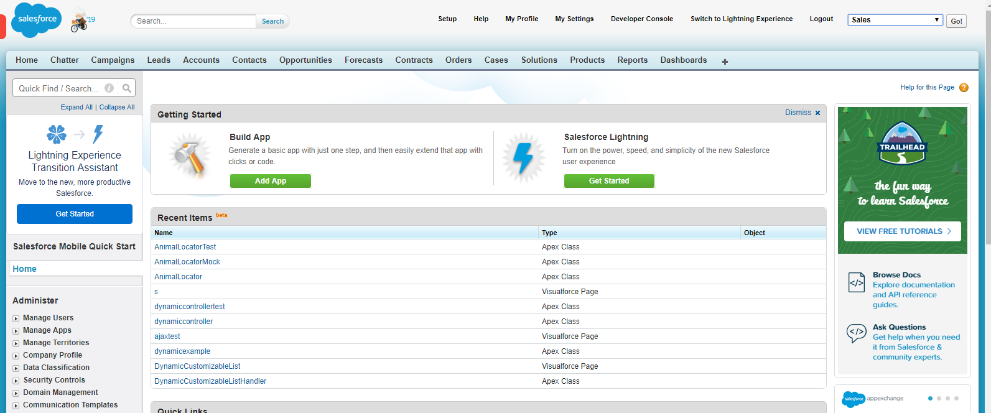Open the Opportunities tab

(x=305, y=60)
